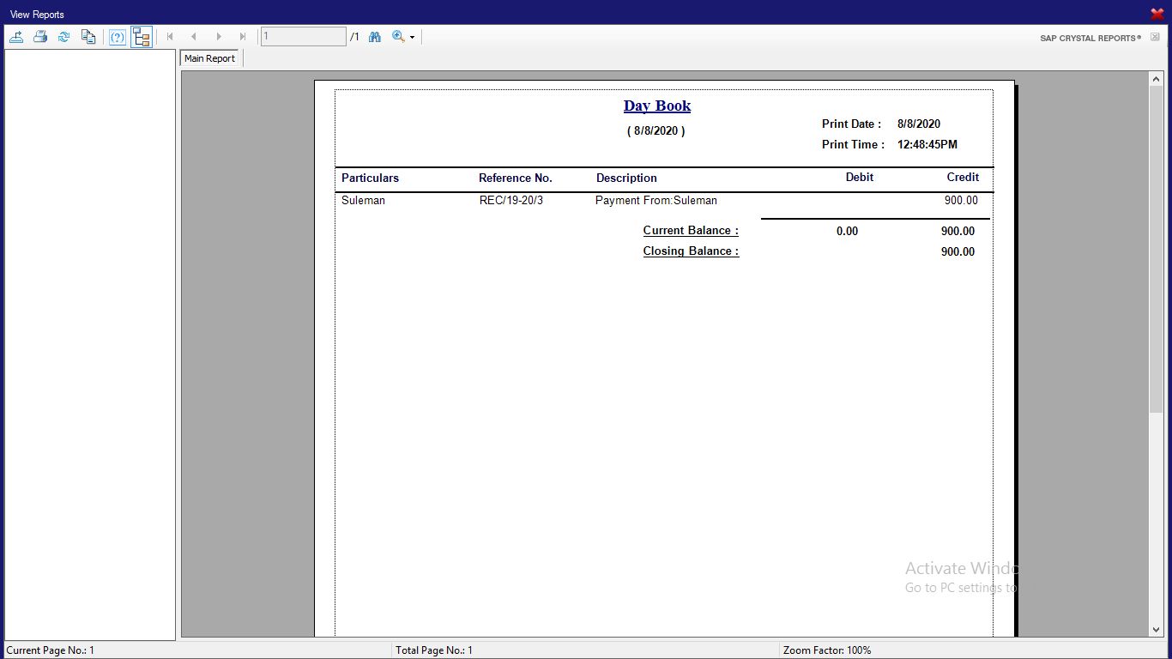1172x659 pixels.
Task: Click the total pages indicator /1
Action: pos(355,37)
